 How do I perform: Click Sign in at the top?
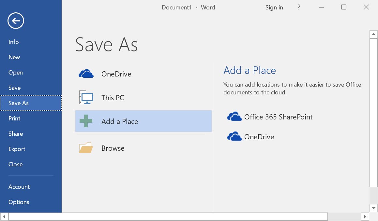coord(274,7)
